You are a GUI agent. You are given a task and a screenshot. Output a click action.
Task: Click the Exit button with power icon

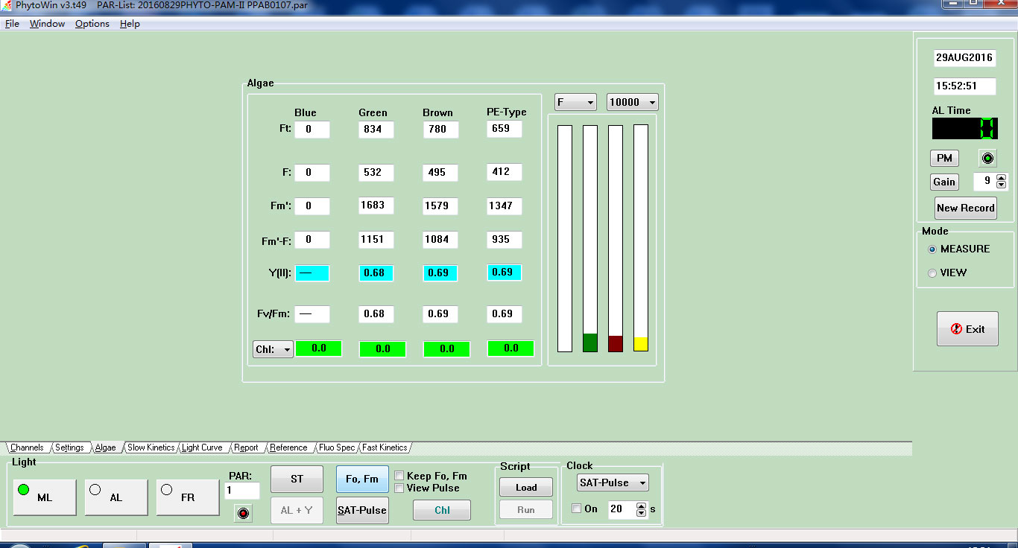click(x=967, y=329)
